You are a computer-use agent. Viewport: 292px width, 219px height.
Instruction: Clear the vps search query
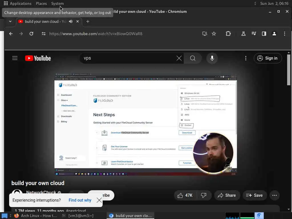coord(179,58)
